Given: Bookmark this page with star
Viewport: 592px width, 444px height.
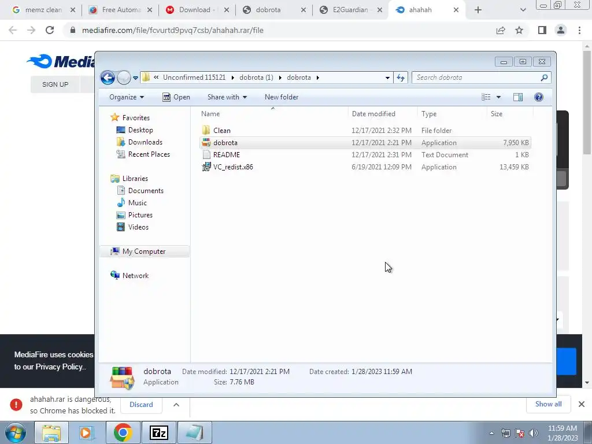Looking at the screenshot, I should point(519,30).
